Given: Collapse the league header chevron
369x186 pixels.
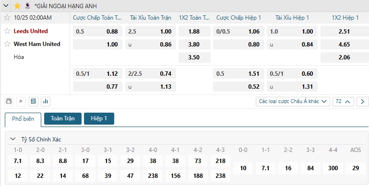Looking at the screenshot, I should click(6, 6).
